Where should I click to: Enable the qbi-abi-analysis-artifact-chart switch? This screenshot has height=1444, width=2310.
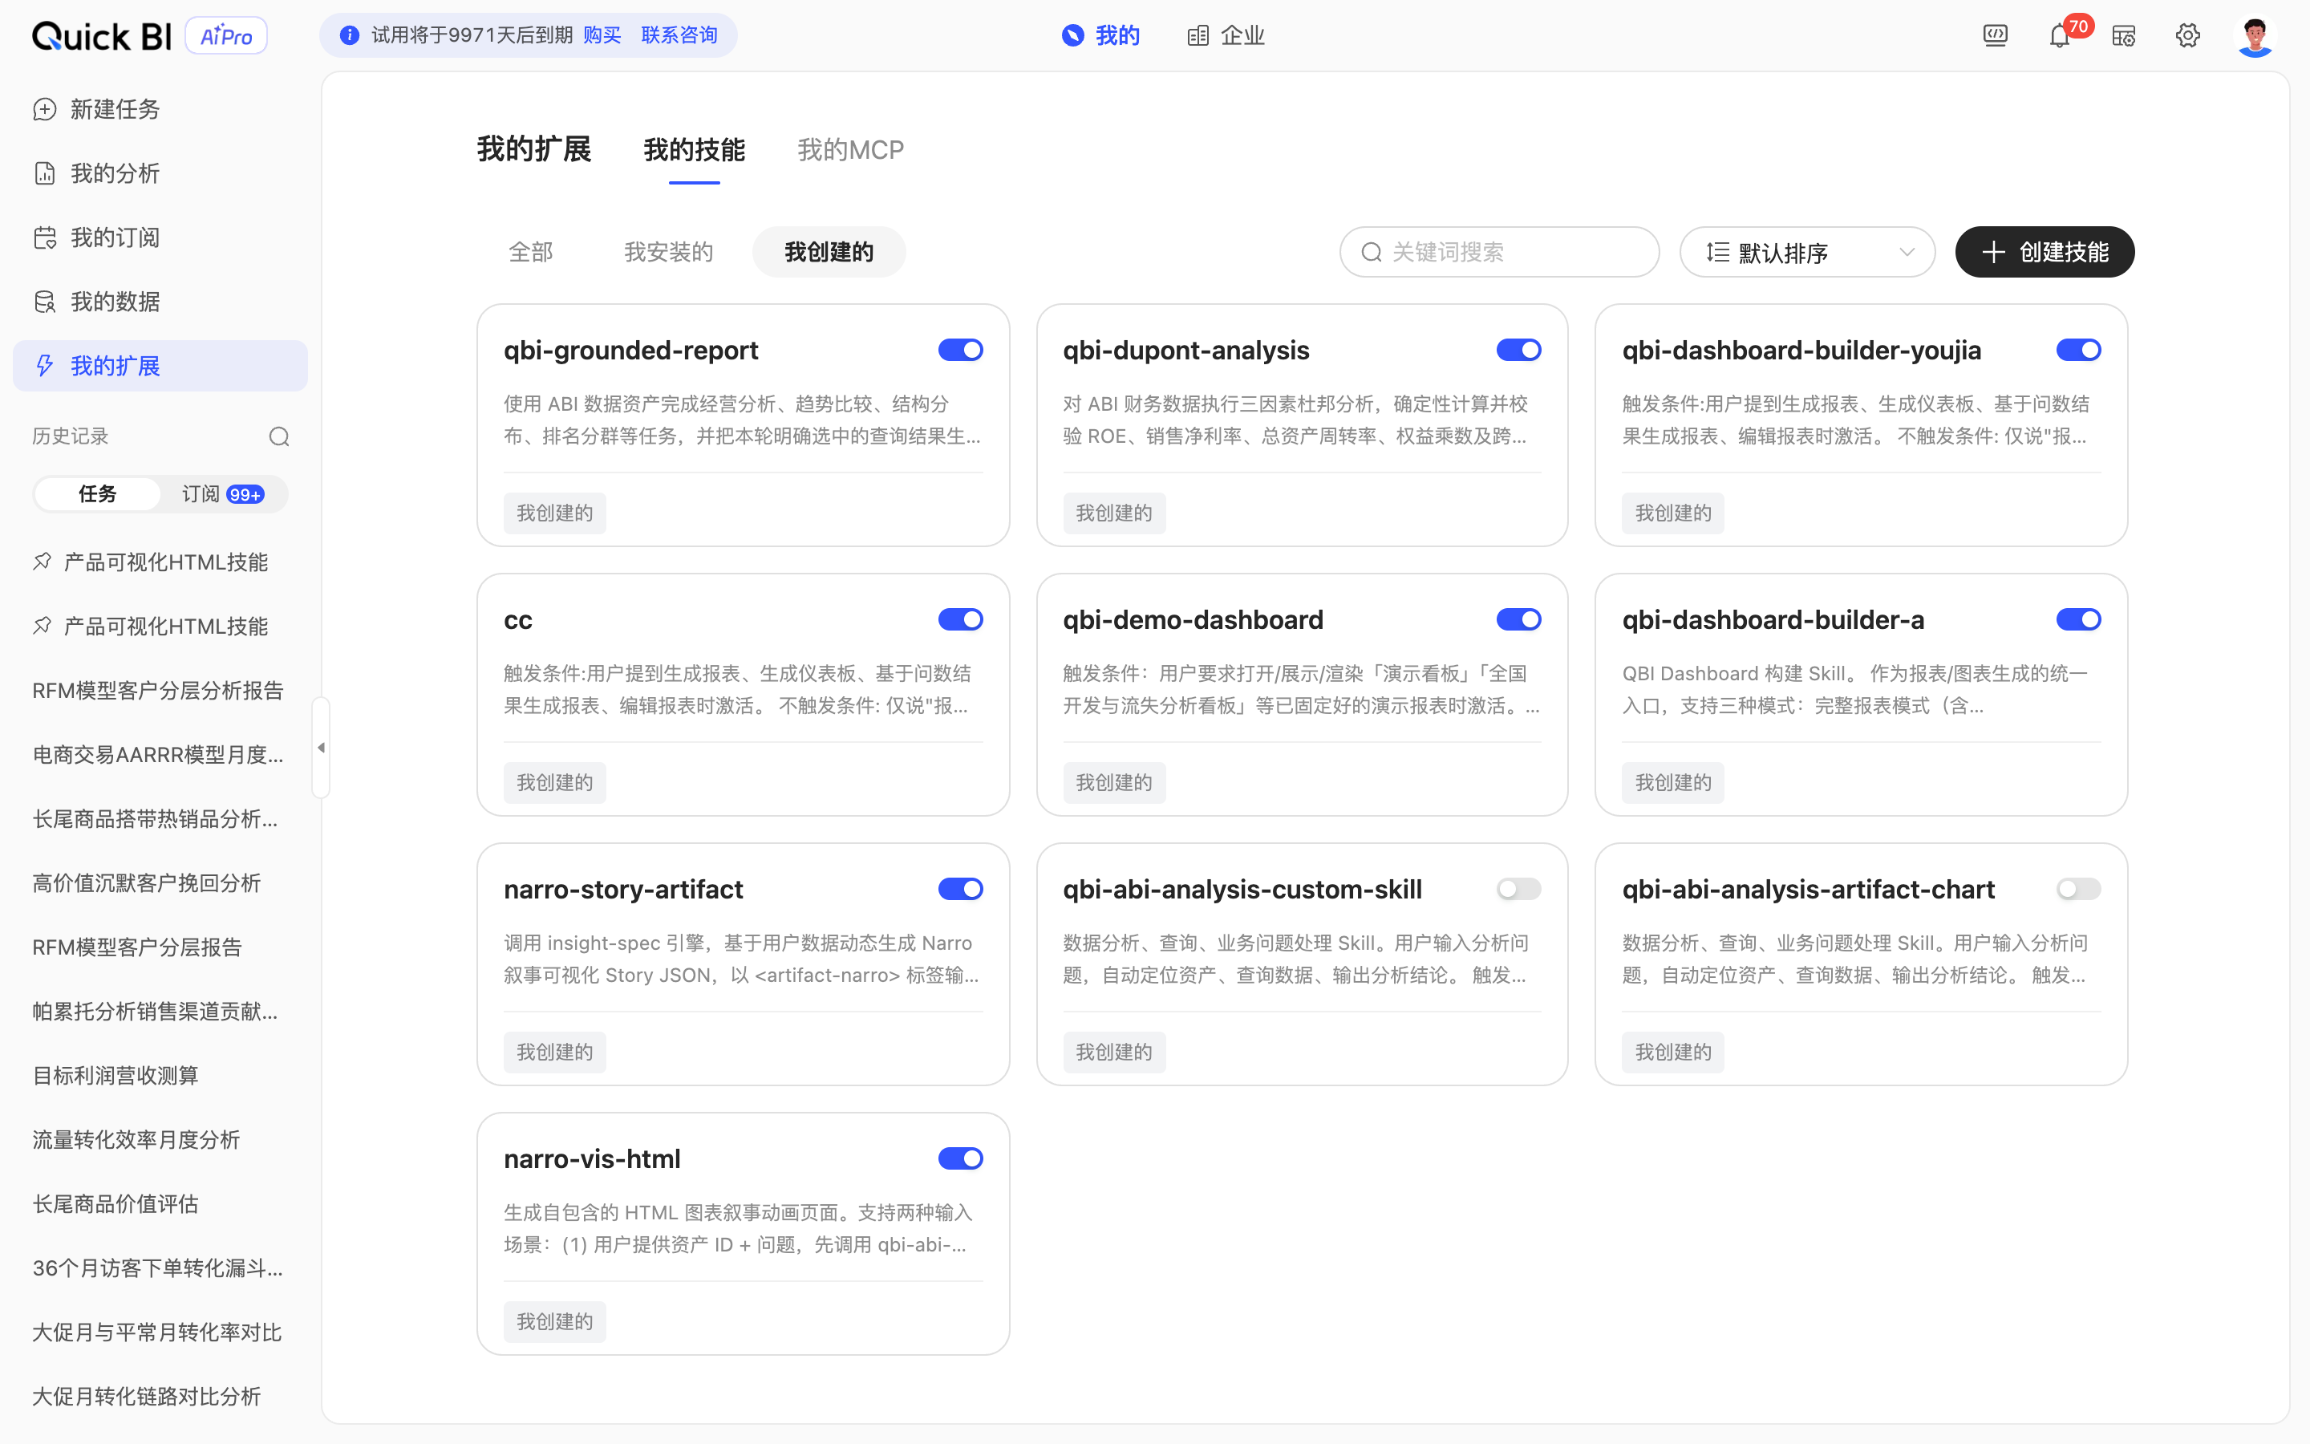tap(2078, 889)
